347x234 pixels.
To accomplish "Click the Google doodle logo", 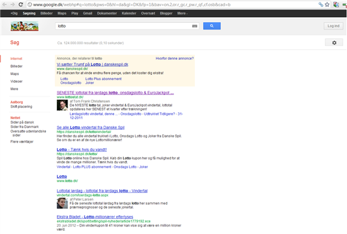I will click(25, 26).
